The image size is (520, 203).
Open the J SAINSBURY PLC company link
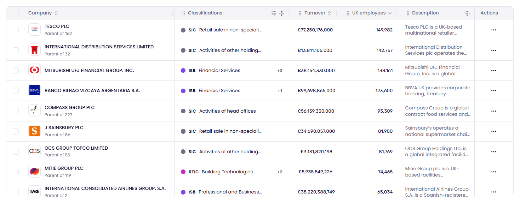tap(64, 128)
